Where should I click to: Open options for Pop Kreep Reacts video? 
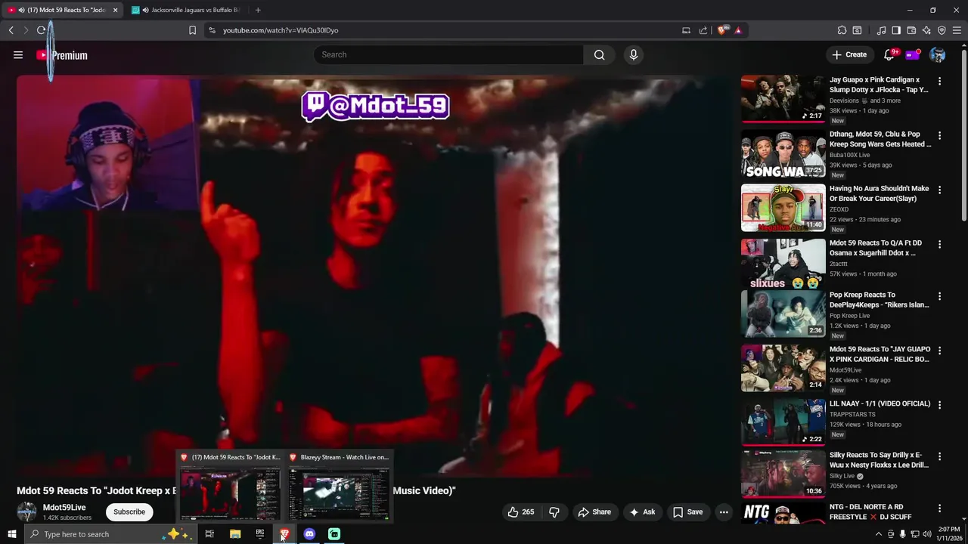click(940, 296)
